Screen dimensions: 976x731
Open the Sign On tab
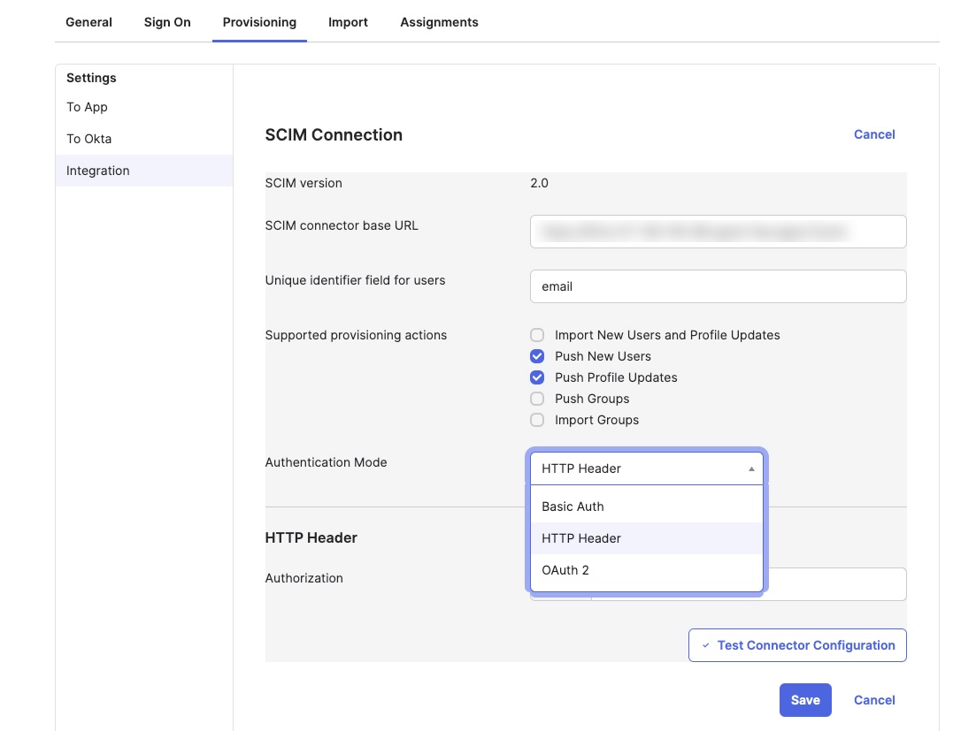[167, 22]
